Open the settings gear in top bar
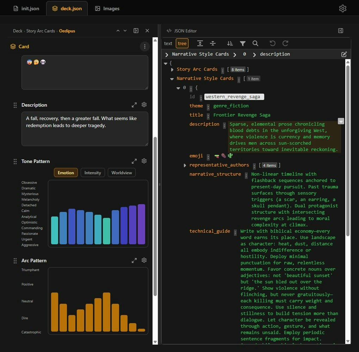 342,9
